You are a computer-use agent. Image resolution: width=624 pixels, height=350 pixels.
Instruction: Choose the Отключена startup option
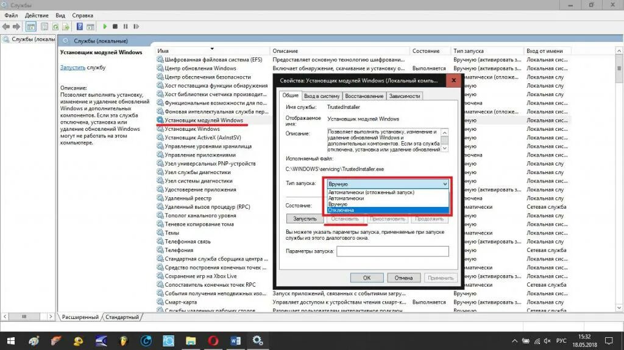(x=388, y=210)
